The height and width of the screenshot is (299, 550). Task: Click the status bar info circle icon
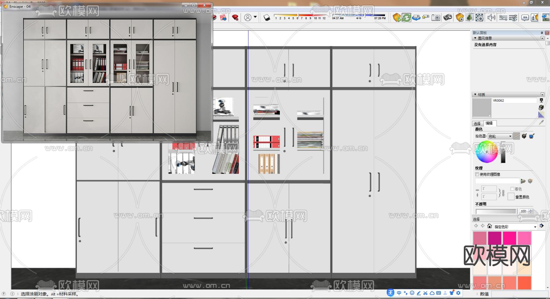point(12,294)
